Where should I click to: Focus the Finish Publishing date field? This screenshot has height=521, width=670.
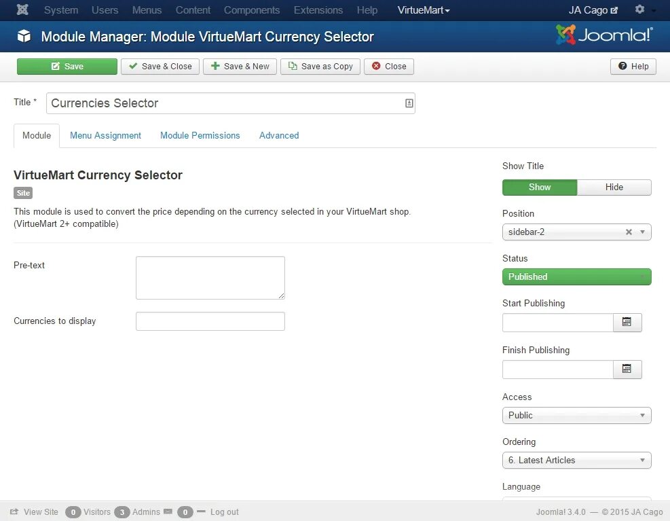[557, 370]
